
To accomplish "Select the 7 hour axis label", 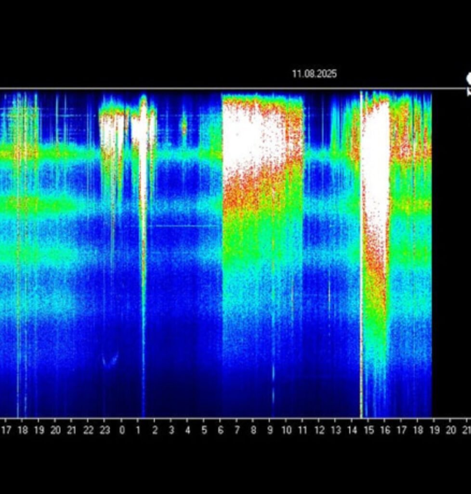I will click(237, 430).
